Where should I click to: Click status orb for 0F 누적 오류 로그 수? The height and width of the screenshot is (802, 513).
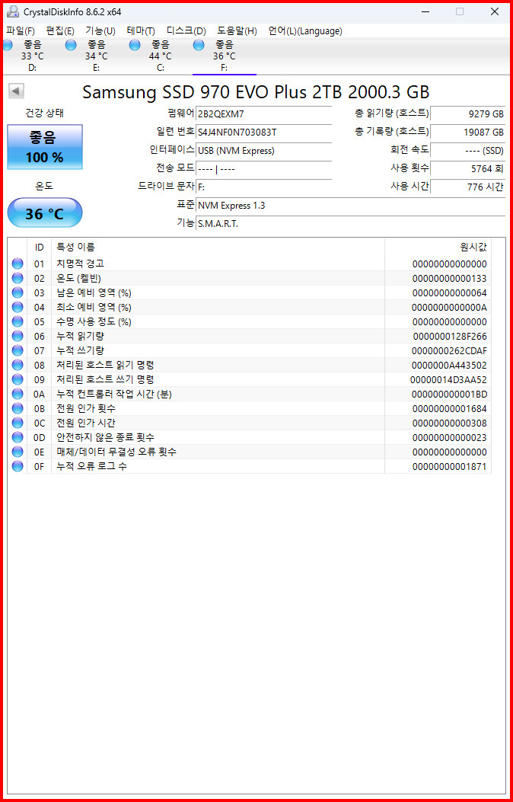[18, 466]
